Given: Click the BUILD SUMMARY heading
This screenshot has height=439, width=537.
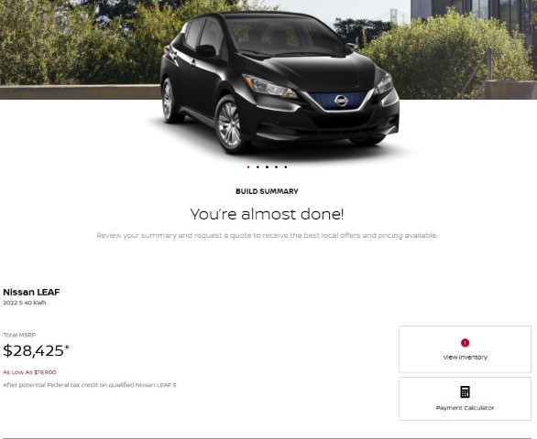Looking at the screenshot, I should (267, 191).
